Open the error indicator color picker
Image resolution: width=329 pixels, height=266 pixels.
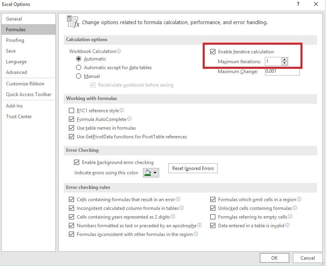point(151,173)
